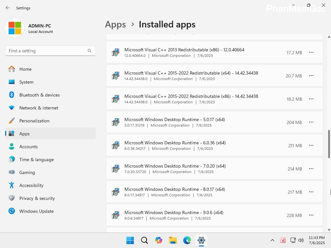Click the Home icon in the sidebar
The height and width of the screenshot is (248, 331).
click(13, 69)
